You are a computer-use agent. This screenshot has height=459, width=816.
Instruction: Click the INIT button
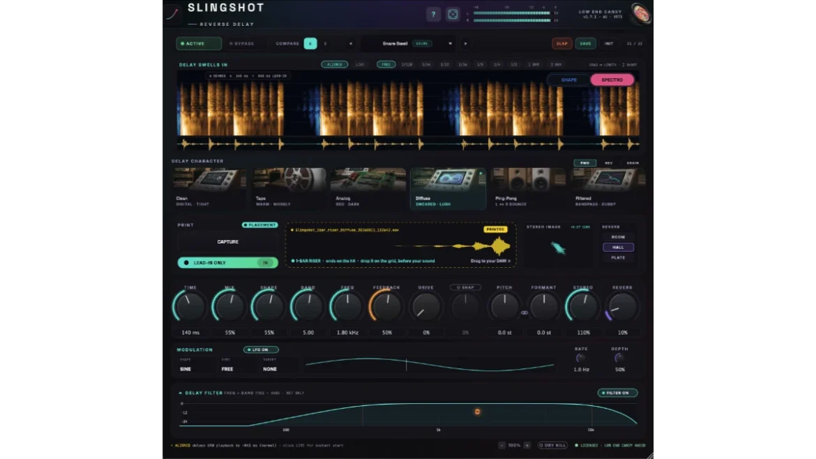tap(609, 44)
